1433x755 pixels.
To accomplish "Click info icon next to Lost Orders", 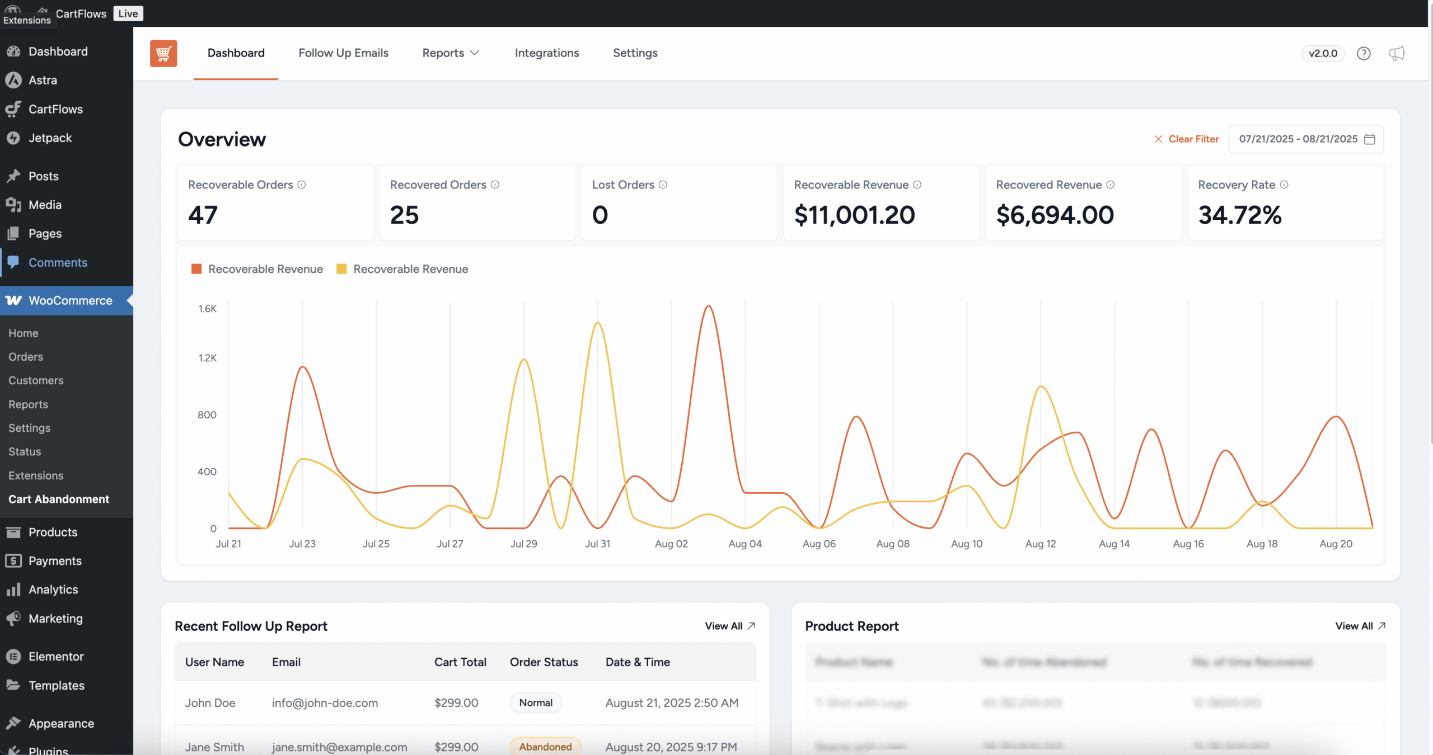I will coord(663,185).
